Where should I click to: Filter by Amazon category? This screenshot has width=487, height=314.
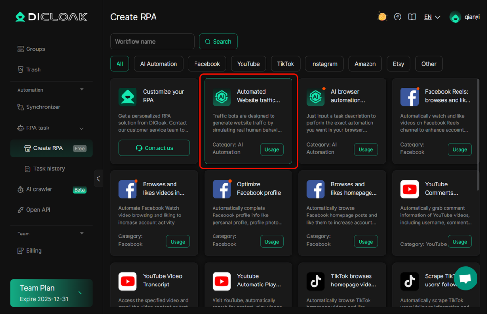[365, 64]
